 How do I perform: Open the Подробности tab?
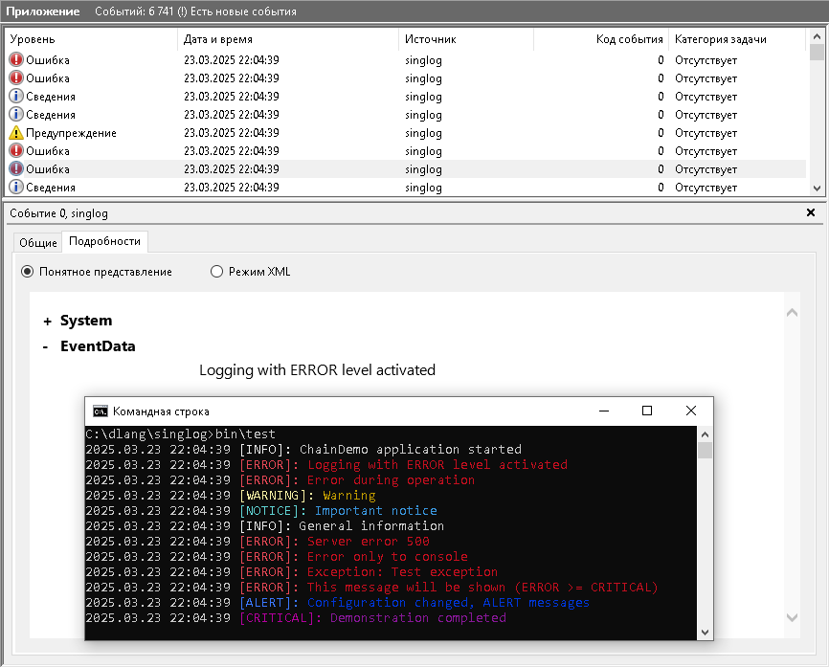click(x=104, y=242)
